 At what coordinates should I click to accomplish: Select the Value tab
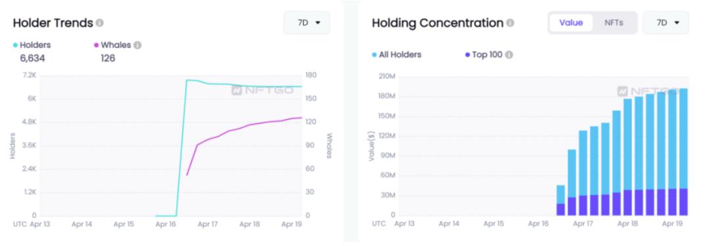tap(571, 22)
